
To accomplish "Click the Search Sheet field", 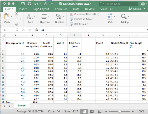I will (x=118, y=4).
